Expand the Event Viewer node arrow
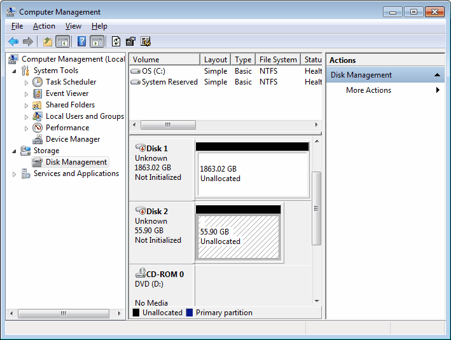The image size is (451, 340). (x=26, y=94)
